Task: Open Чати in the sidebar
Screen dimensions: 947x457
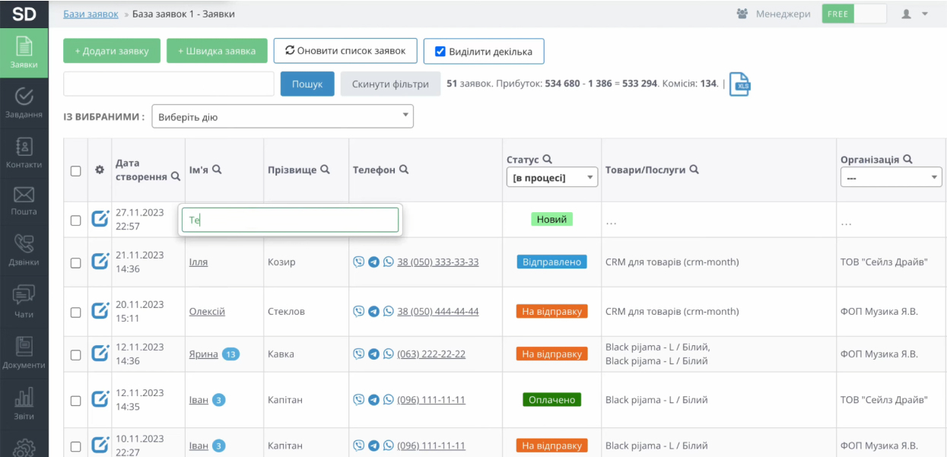Action: (24, 300)
